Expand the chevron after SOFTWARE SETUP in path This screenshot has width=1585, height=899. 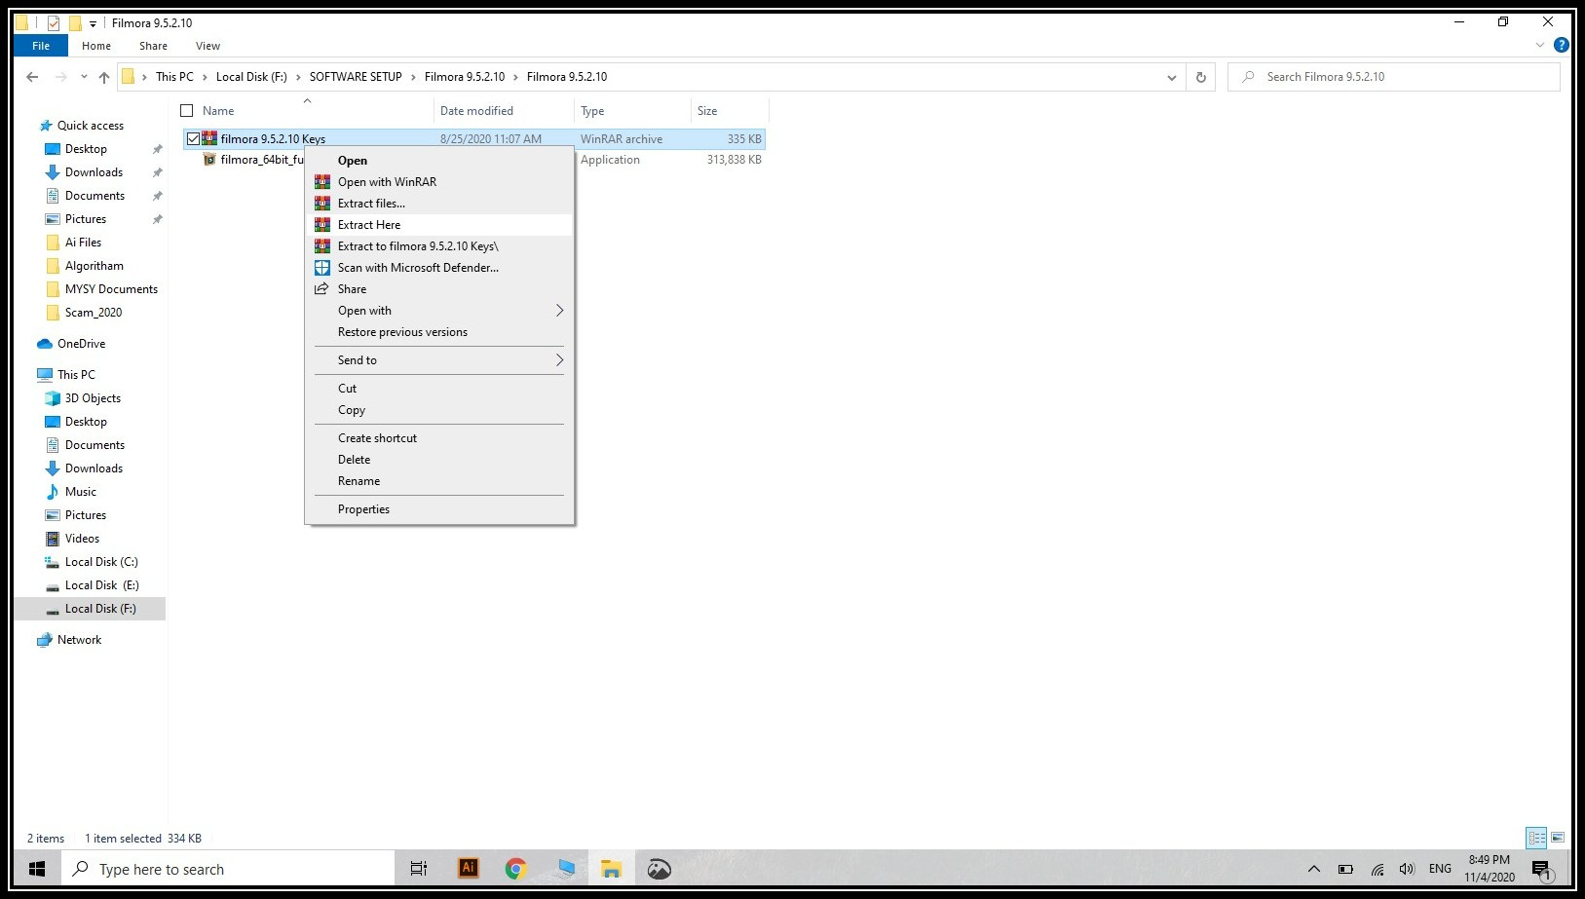click(x=413, y=77)
